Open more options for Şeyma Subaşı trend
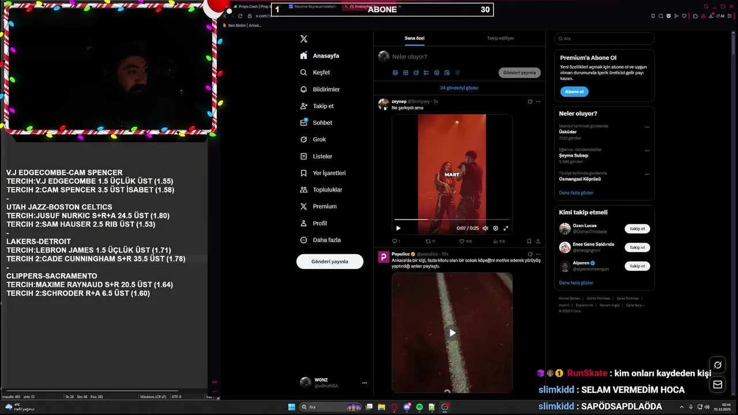 click(647, 151)
